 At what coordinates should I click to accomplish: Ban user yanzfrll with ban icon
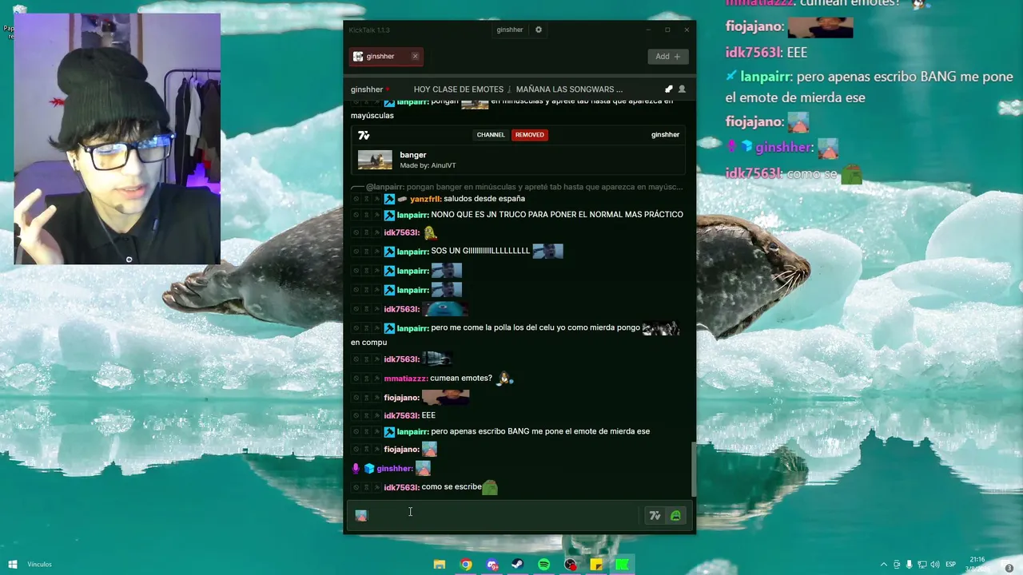click(x=356, y=199)
